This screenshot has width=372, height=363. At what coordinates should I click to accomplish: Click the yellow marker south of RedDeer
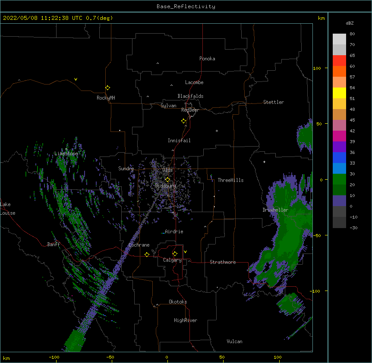183,121
